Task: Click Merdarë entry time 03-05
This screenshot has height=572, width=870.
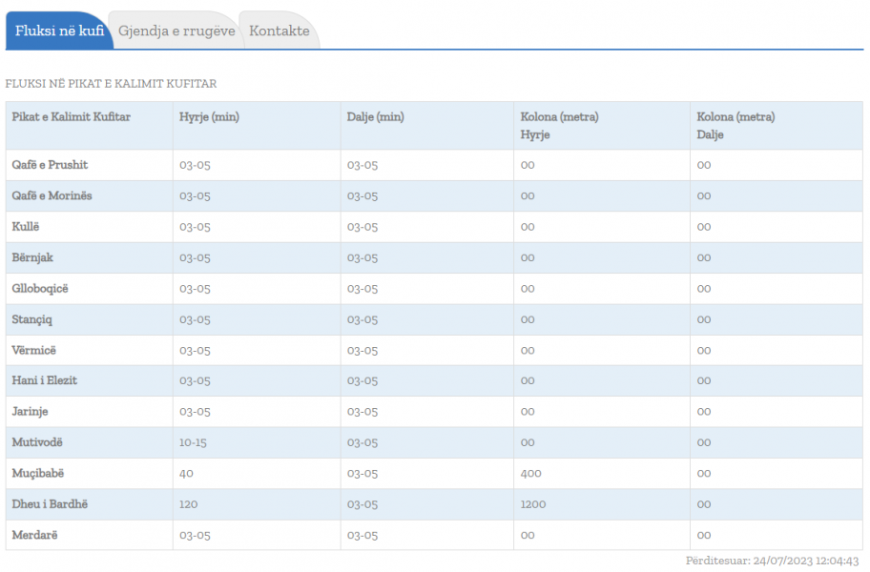Action: 195,536
